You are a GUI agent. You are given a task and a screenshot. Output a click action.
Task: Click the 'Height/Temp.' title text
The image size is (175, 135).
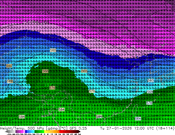12,128
